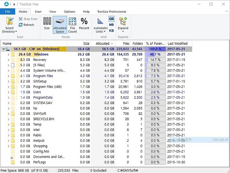The width and height of the screenshot is (230, 173).
Task: Select the Temp folder row
Action: pos(96,125)
